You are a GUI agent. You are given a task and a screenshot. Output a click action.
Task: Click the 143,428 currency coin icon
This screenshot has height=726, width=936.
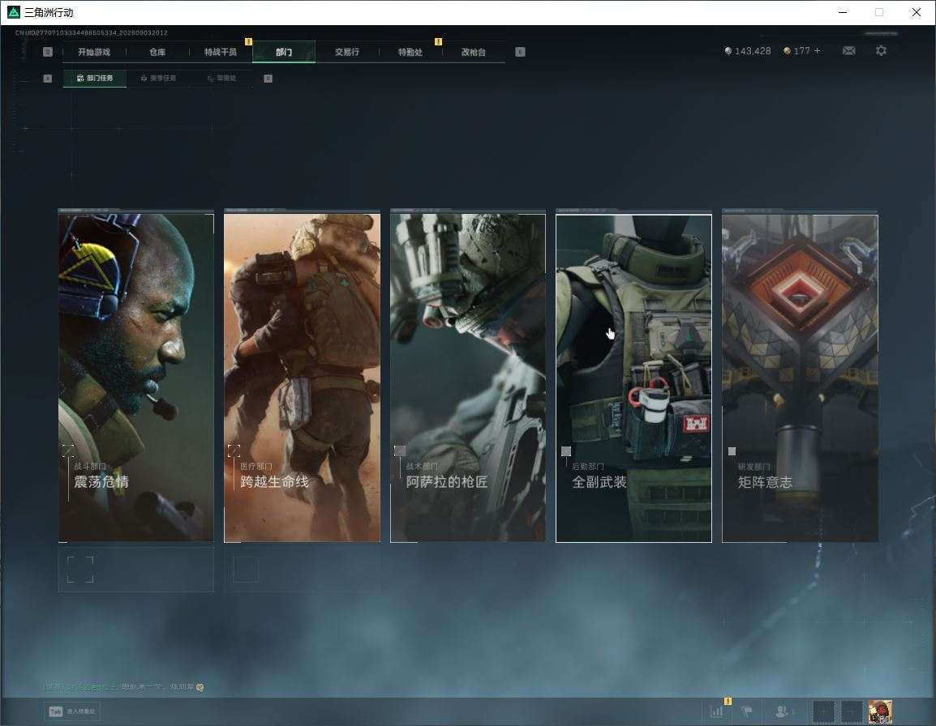point(728,51)
